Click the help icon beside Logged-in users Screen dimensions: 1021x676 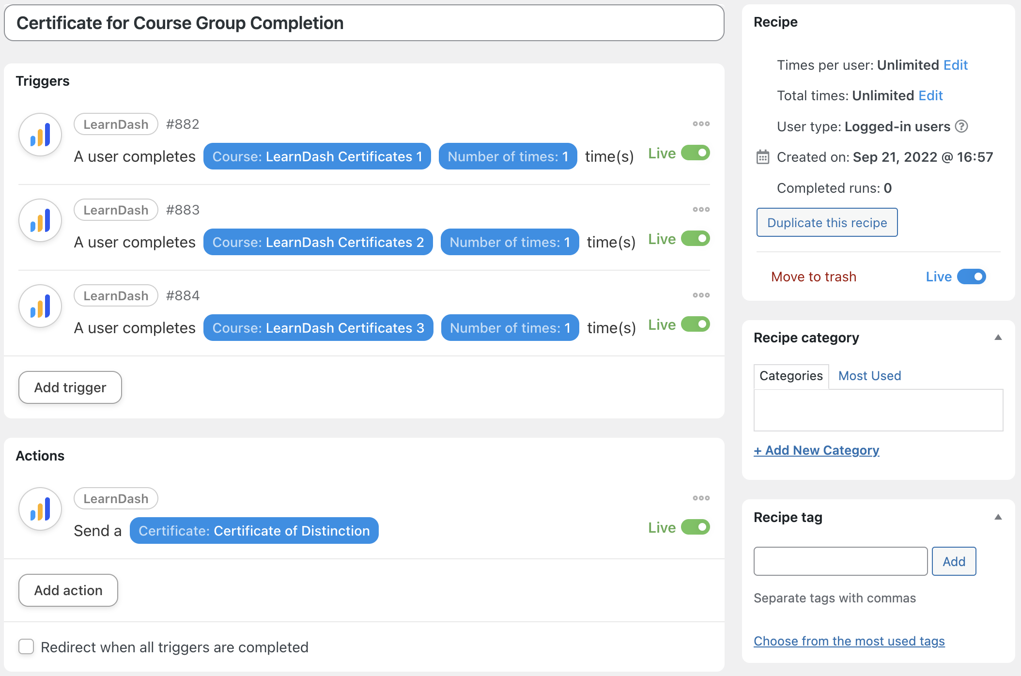962,126
